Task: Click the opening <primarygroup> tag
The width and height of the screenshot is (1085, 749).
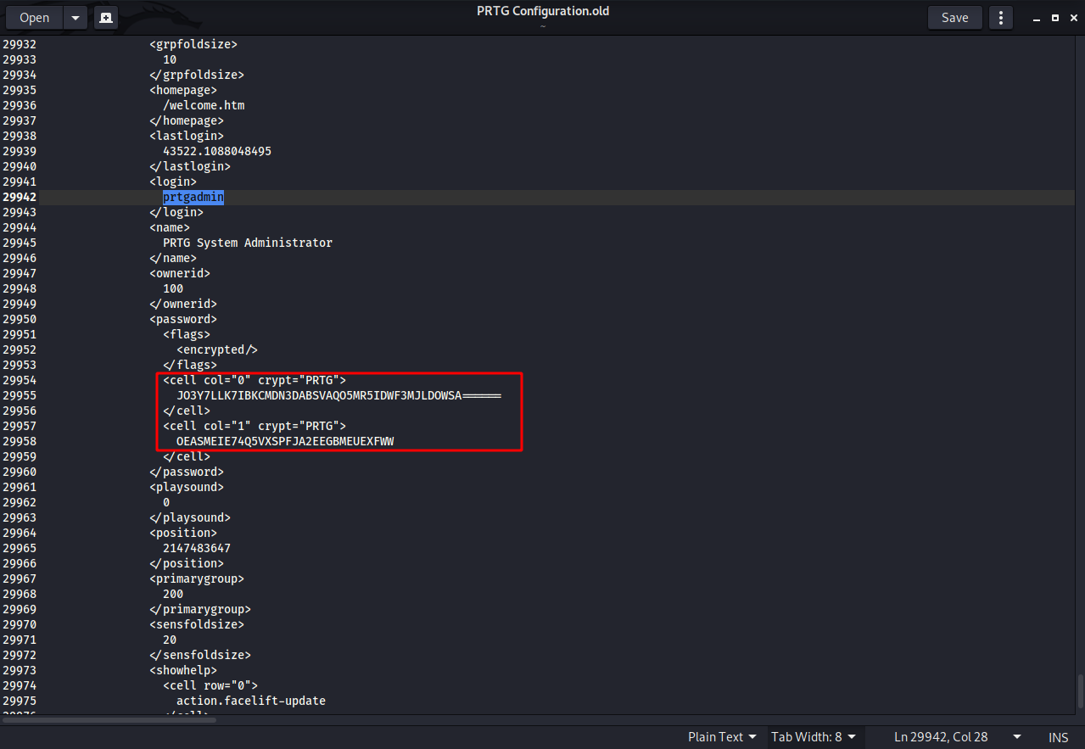Action: click(197, 579)
